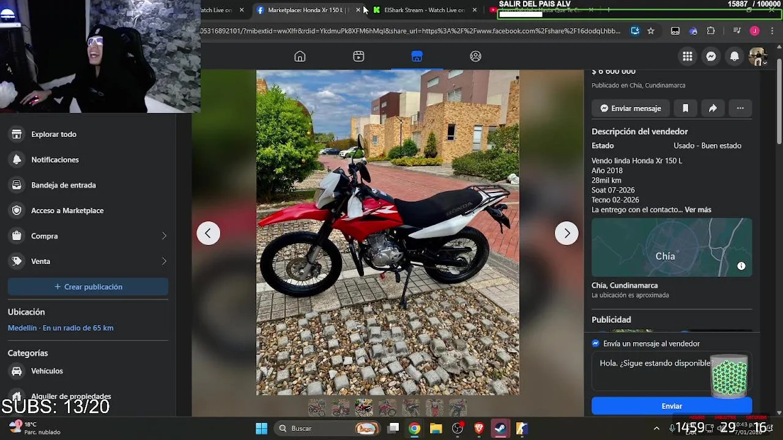783x440 pixels.
Task: Open the Windows Start button
Action: pos(261,428)
